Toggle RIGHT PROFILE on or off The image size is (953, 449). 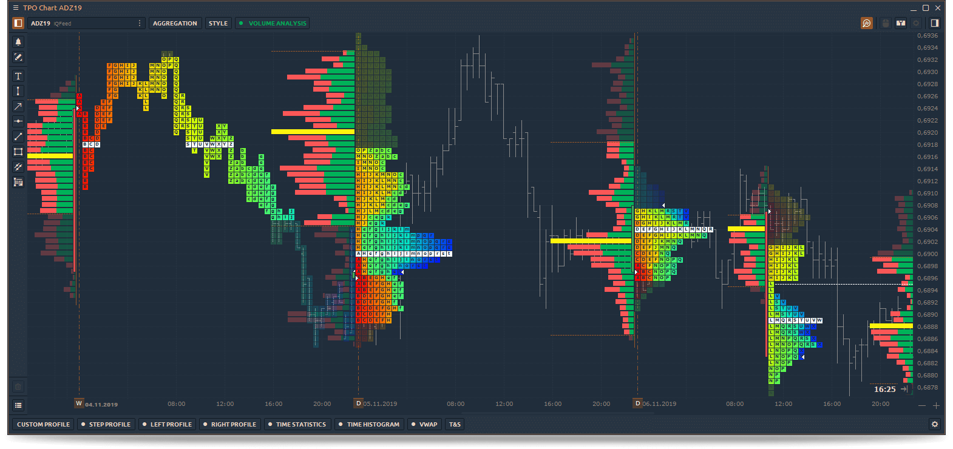pyautogui.click(x=229, y=424)
